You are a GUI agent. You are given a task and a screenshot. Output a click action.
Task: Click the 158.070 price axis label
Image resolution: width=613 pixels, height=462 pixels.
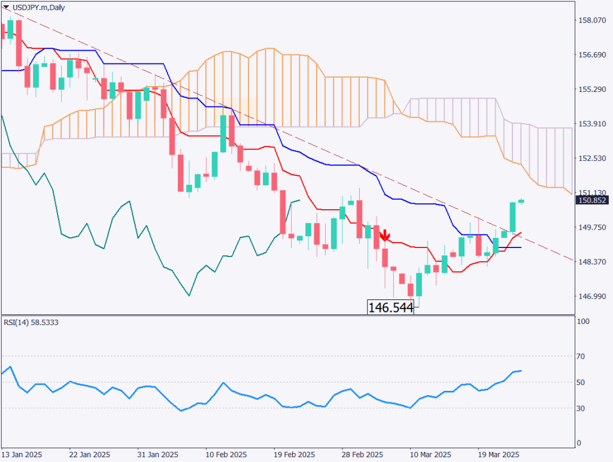click(592, 20)
